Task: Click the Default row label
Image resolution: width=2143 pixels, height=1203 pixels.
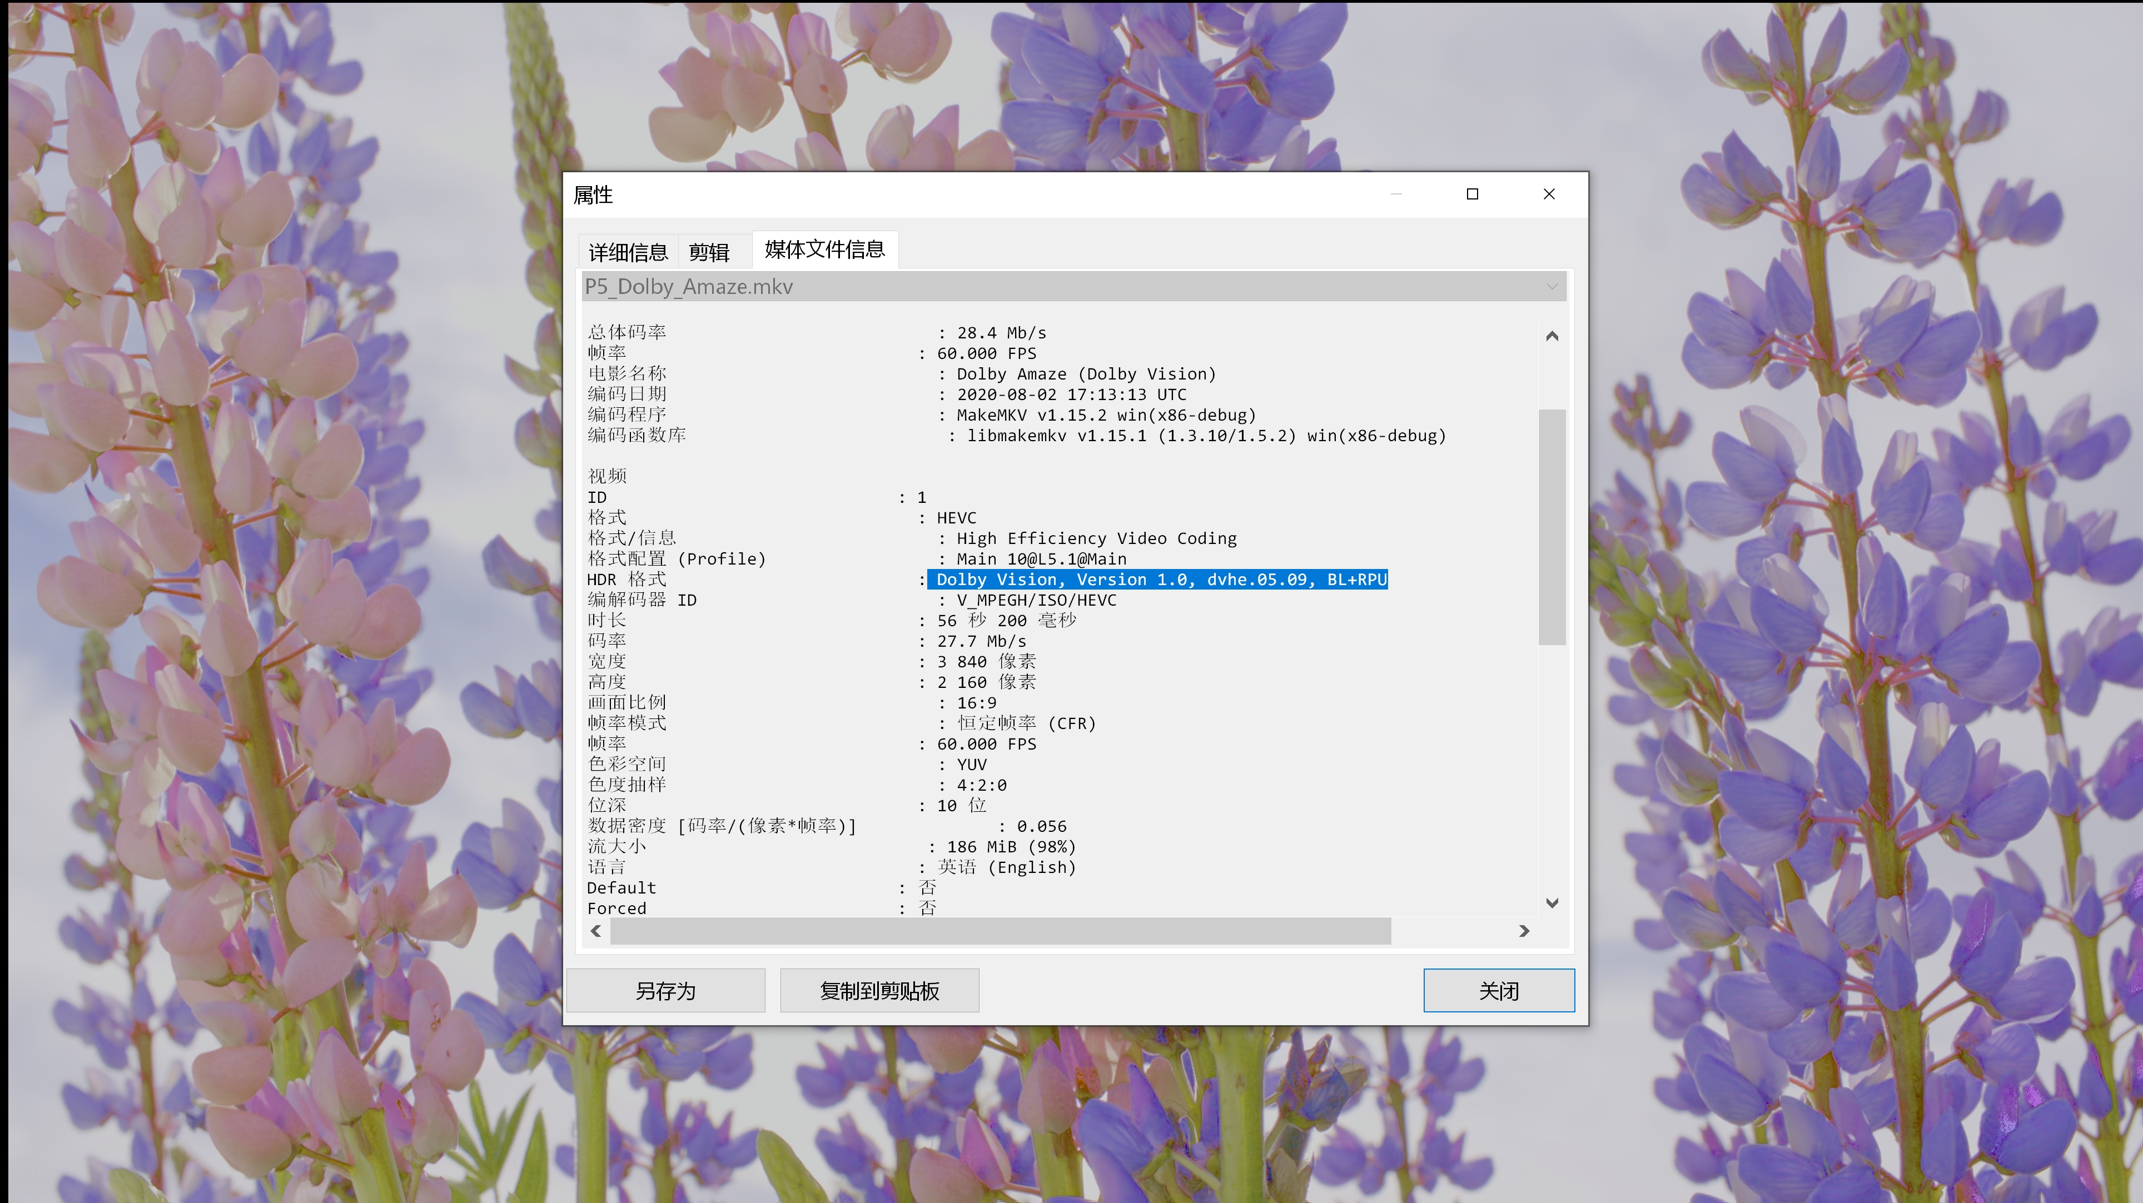Action: [x=621, y=888]
